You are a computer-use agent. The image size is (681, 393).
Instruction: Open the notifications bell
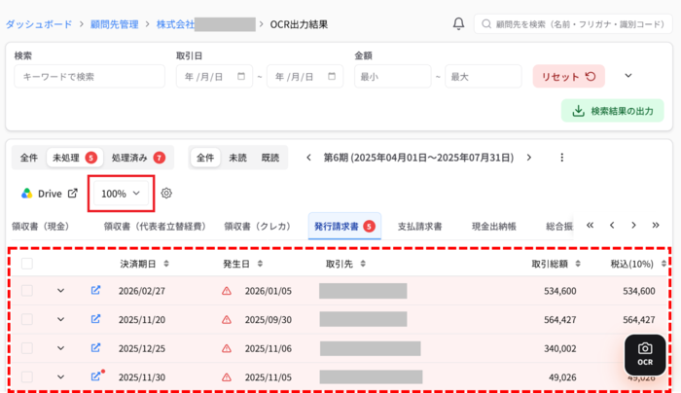[x=458, y=23]
